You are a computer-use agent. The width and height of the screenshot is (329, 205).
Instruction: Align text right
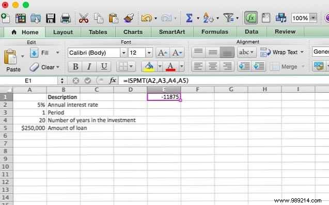tap(227, 66)
